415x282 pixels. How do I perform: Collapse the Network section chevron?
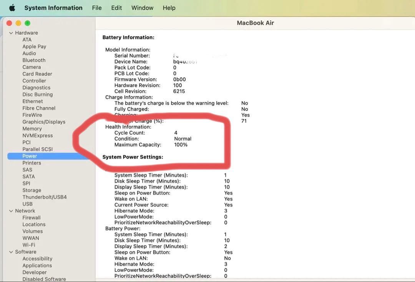pos(11,211)
